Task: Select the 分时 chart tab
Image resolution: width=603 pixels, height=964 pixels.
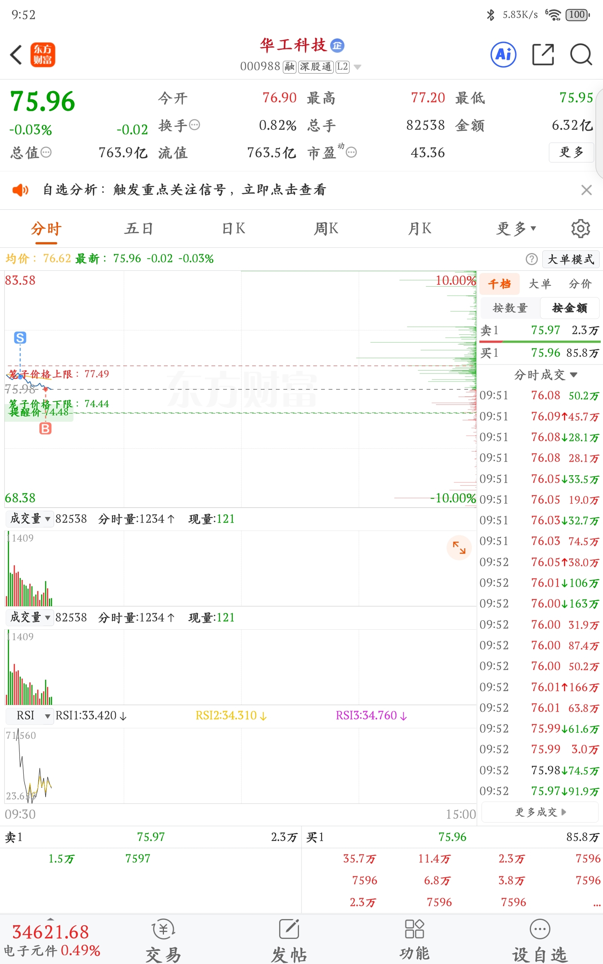Action: coord(46,229)
